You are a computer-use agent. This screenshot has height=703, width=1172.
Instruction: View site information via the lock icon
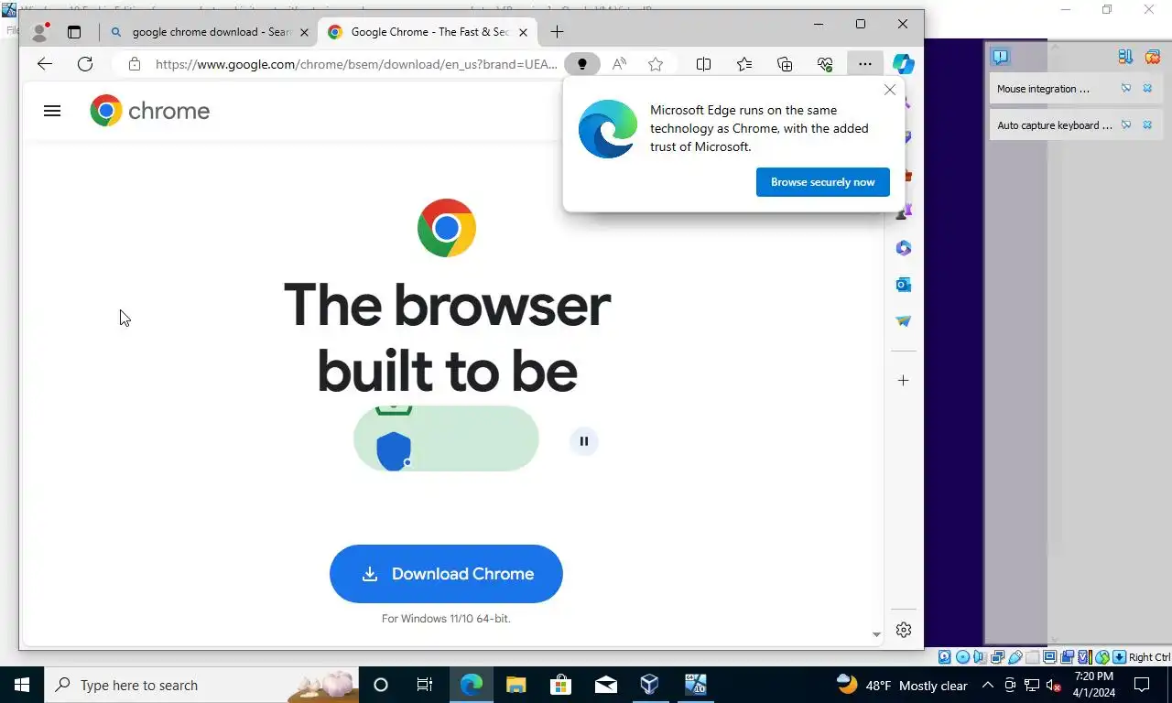tap(135, 64)
